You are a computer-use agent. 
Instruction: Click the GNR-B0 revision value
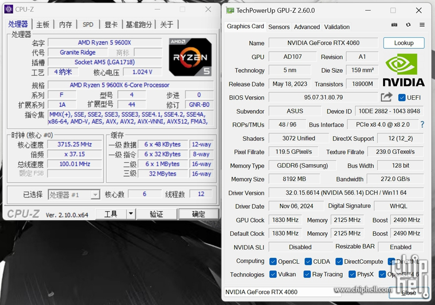click(x=199, y=105)
